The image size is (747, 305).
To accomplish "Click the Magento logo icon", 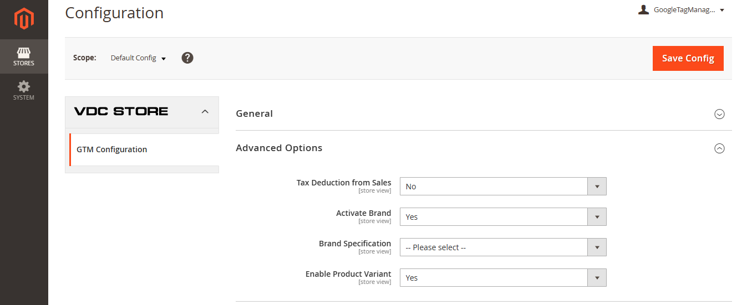I will coord(24,19).
